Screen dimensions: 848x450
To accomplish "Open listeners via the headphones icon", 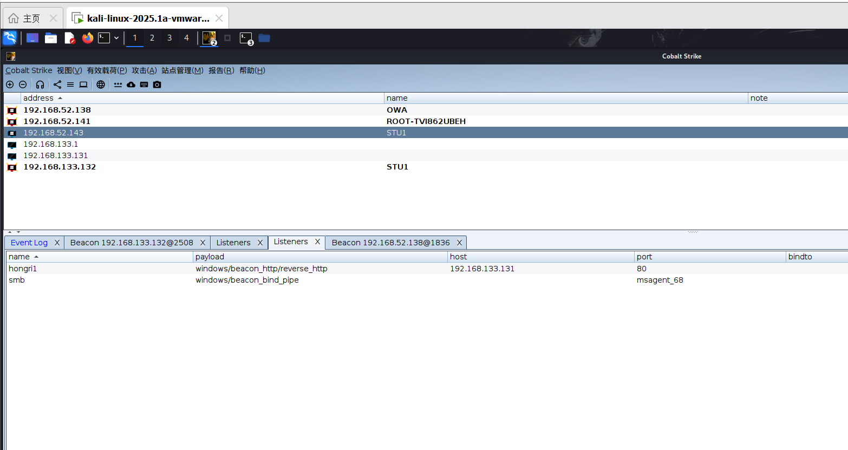I will click(x=40, y=84).
